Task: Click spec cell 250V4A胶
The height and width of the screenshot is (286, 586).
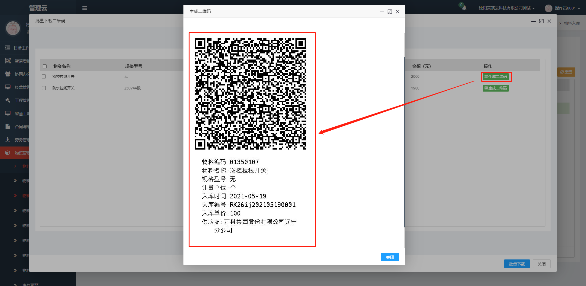Action: point(132,88)
